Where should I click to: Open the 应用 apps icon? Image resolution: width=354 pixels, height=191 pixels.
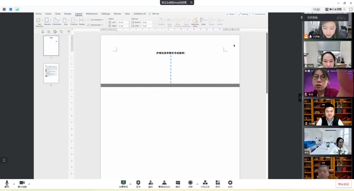point(218,183)
